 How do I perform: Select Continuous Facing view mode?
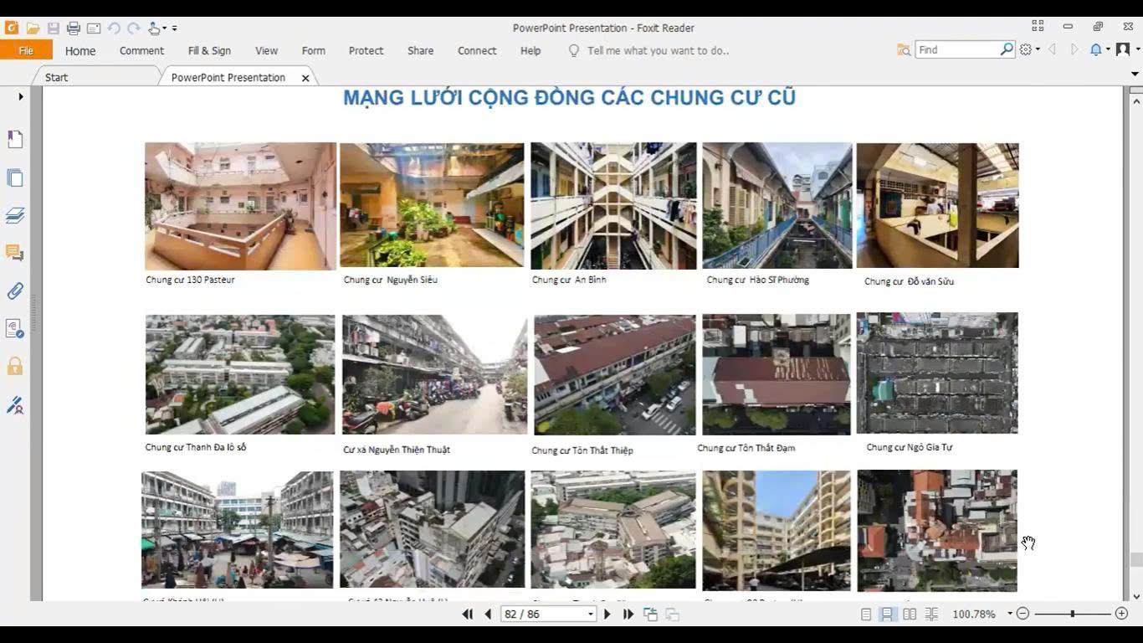(931, 614)
